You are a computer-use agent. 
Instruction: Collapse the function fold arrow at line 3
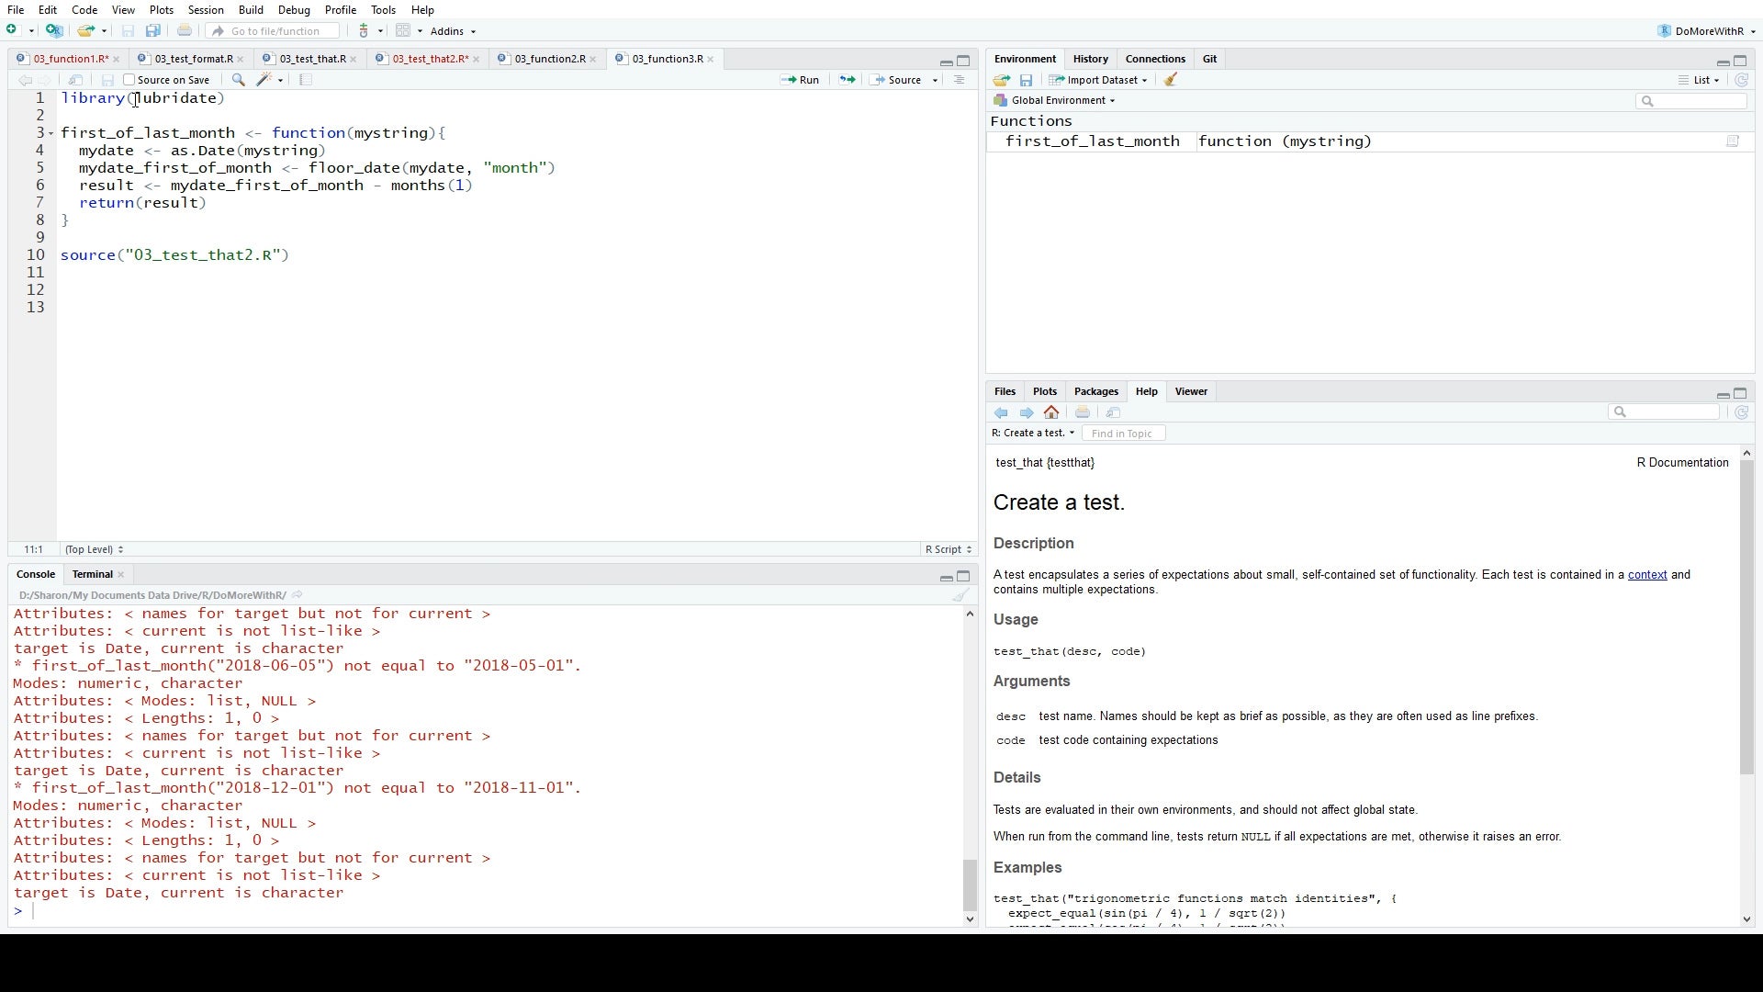click(51, 134)
